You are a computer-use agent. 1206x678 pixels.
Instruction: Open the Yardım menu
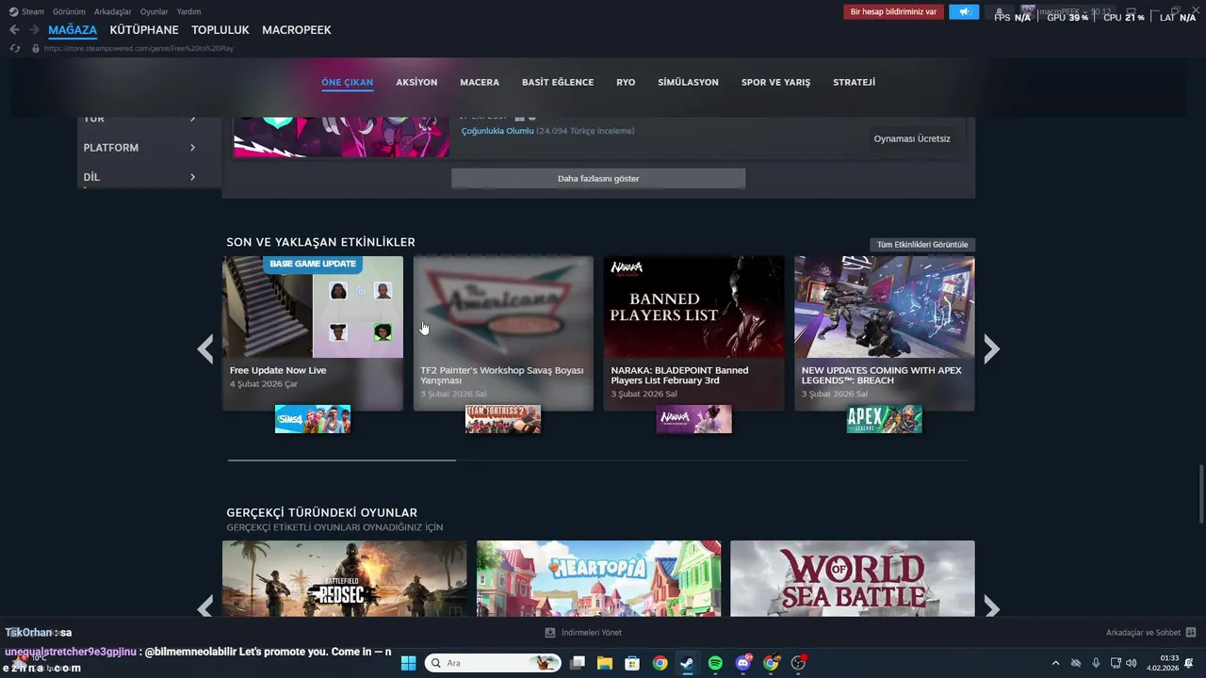(x=188, y=12)
